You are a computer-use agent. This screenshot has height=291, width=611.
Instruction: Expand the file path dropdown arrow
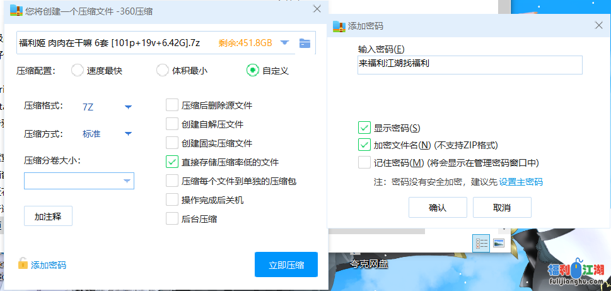click(x=284, y=43)
